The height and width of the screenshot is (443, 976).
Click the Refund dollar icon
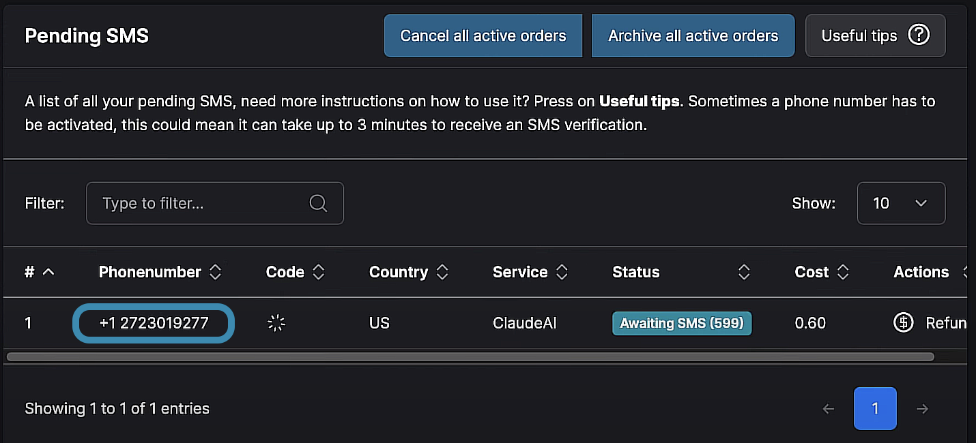(904, 322)
